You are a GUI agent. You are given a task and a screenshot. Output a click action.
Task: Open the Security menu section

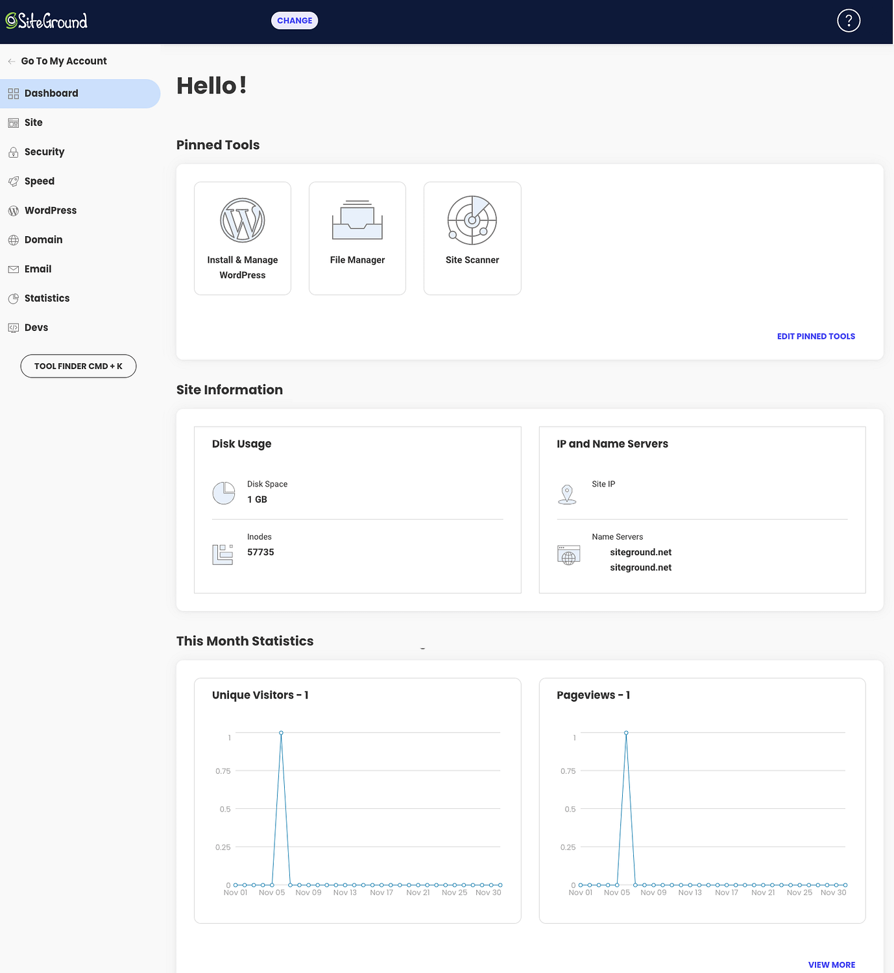pyautogui.click(x=80, y=152)
